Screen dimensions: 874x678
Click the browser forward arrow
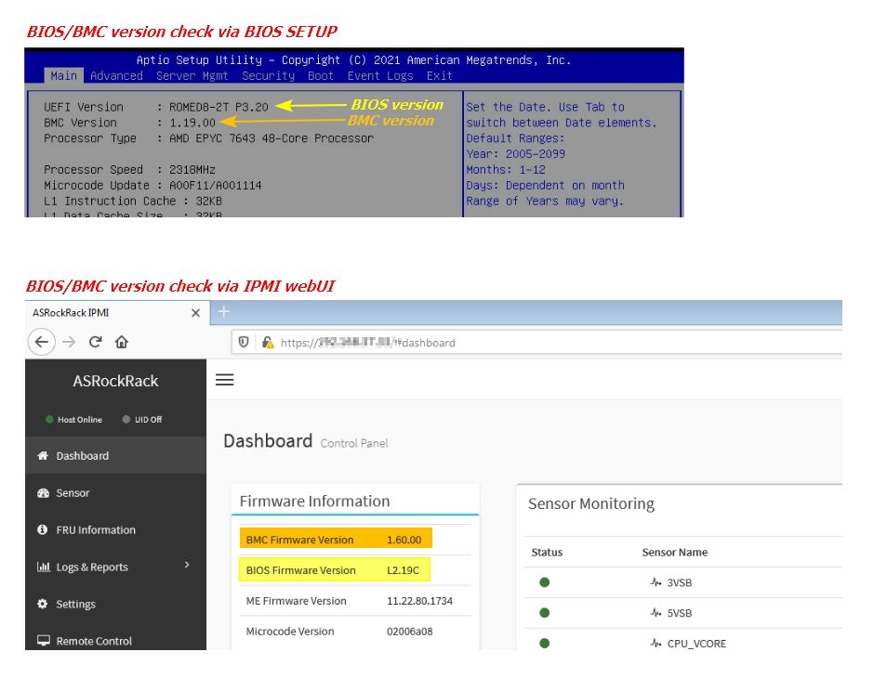pos(70,342)
